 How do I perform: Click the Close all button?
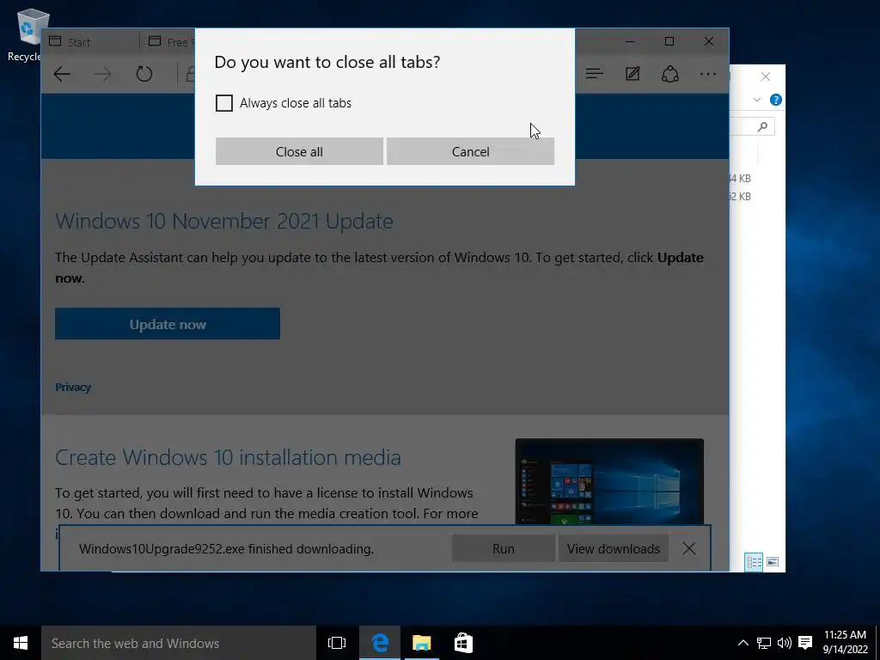pyautogui.click(x=299, y=151)
